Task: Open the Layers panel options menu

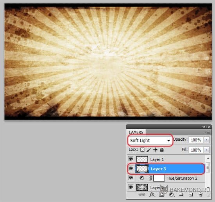Action: click(208, 132)
